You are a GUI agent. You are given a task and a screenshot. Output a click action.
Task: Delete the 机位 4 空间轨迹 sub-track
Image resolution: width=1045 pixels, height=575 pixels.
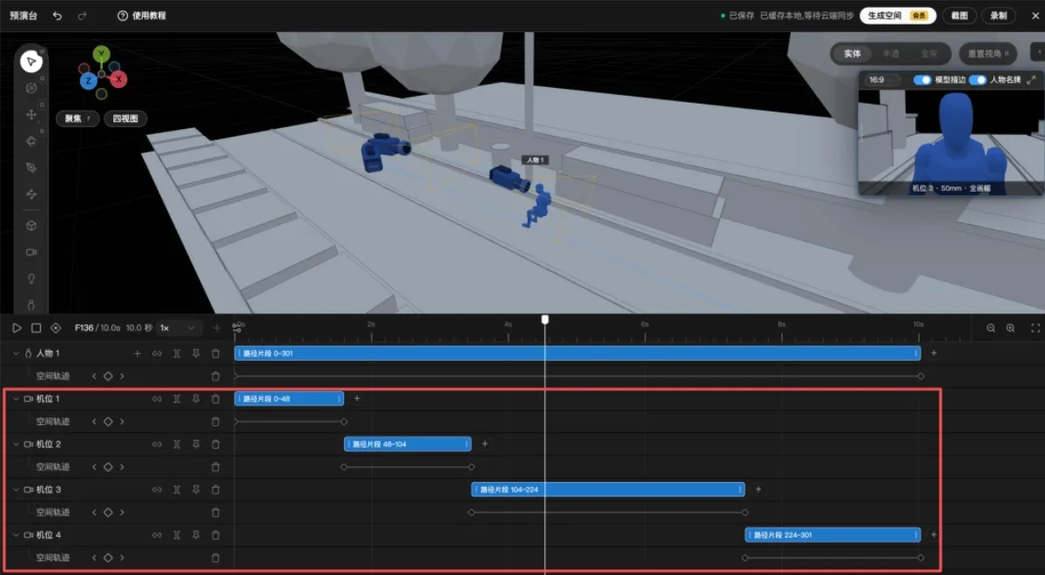point(216,558)
